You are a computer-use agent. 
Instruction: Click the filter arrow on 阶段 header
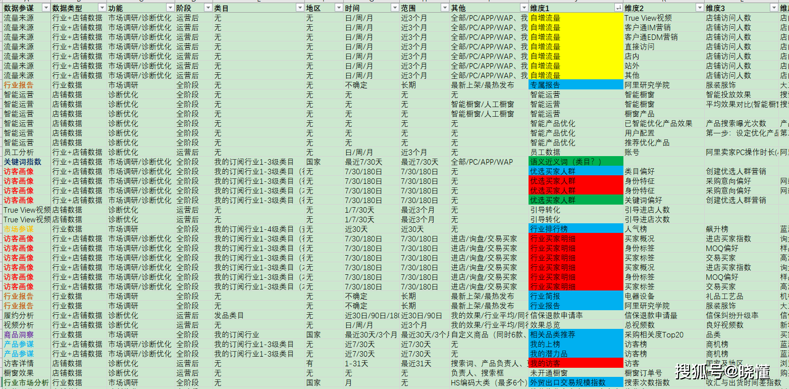[207, 8]
